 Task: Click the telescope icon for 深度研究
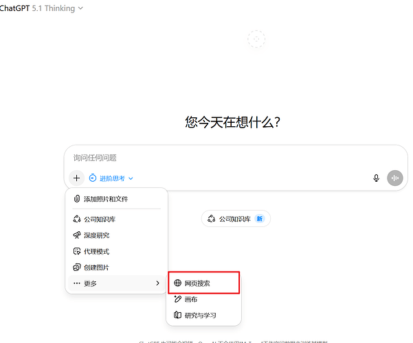pyautogui.click(x=77, y=235)
